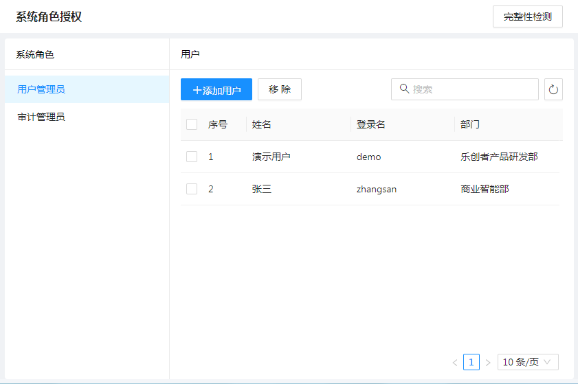Click the 登录名 column header

pos(370,124)
